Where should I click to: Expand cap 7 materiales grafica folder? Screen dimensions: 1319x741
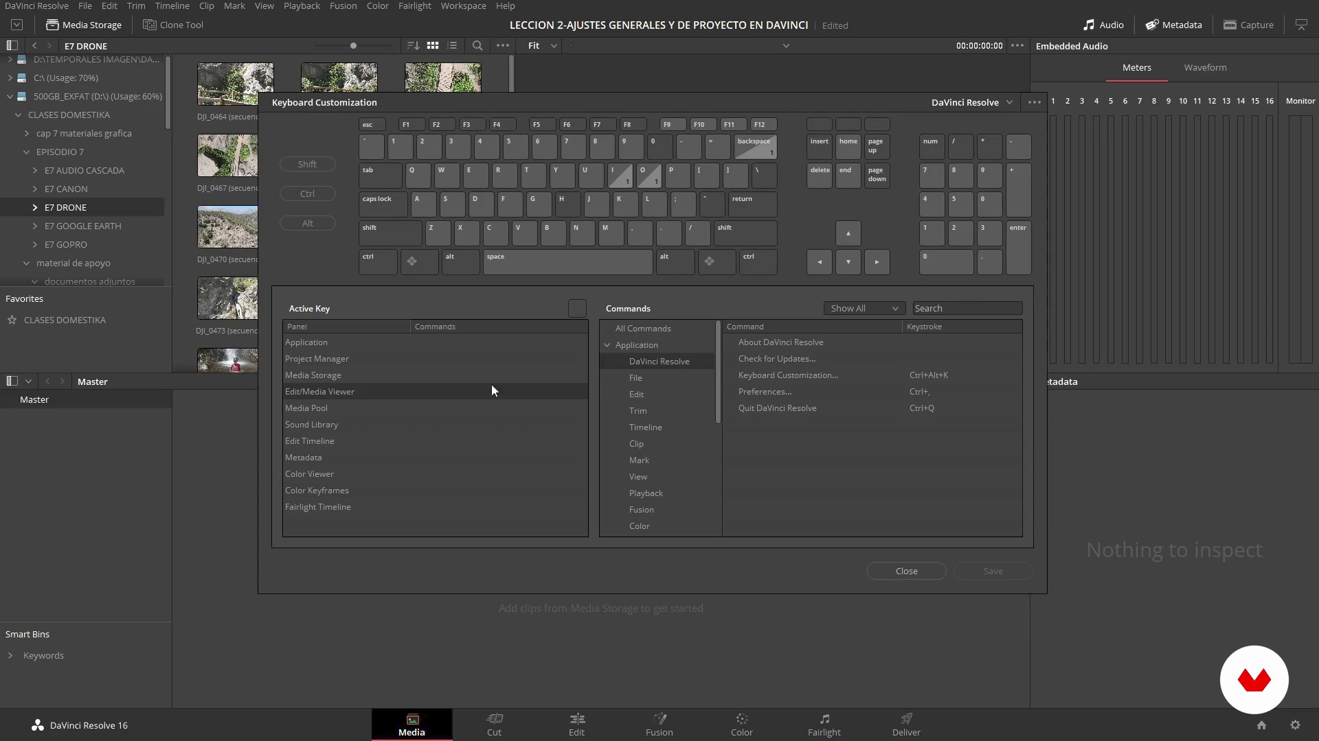pos(27,133)
